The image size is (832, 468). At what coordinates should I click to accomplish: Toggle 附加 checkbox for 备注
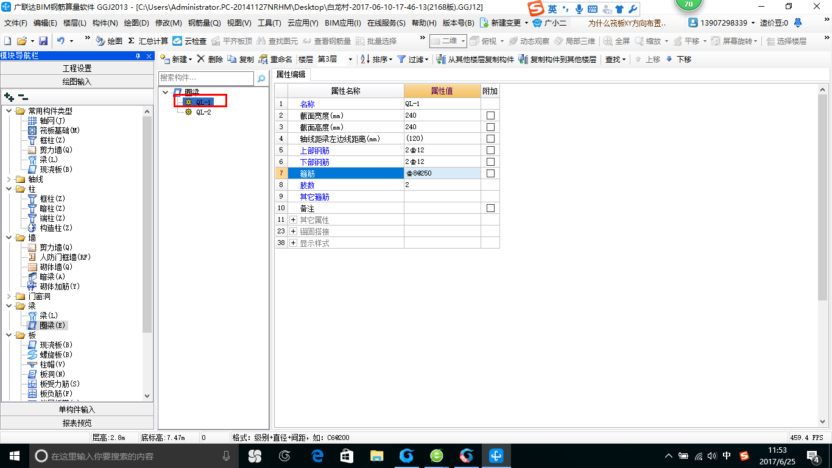click(x=490, y=208)
